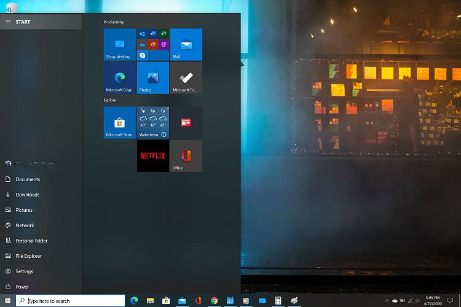Focus the Type here to search box
The image size is (461, 307).
coord(71,300)
